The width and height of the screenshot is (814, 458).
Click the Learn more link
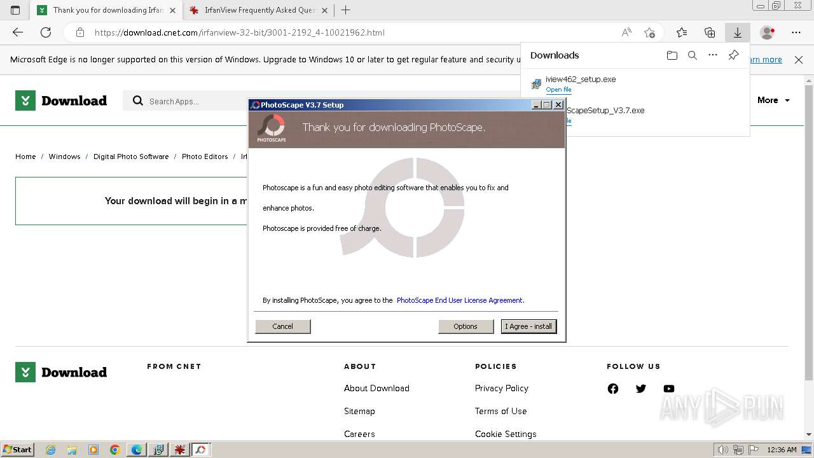766,60
